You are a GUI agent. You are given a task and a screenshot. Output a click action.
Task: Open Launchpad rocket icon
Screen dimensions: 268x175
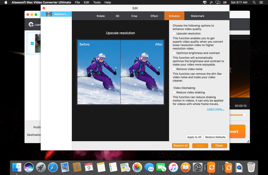coord(41,167)
